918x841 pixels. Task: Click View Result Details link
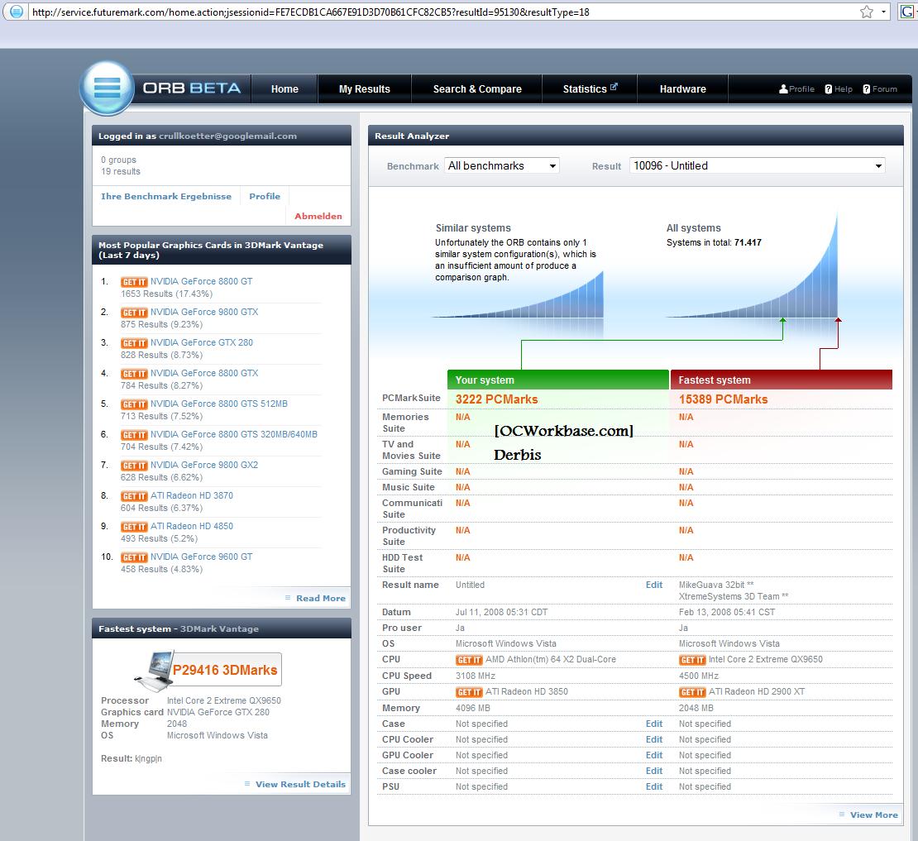(300, 784)
